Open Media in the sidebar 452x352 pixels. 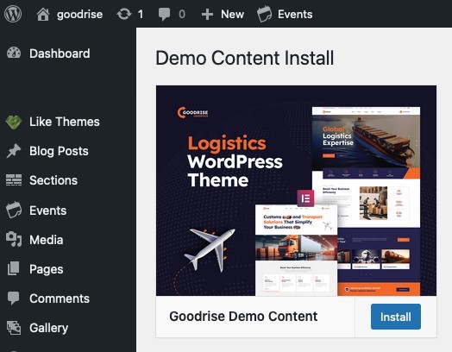(46, 240)
